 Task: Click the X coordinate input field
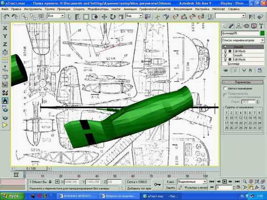point(71,182)
